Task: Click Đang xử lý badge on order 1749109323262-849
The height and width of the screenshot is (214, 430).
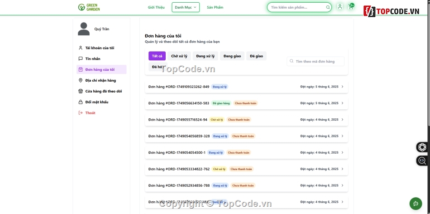Action: (x=220, y=87)
